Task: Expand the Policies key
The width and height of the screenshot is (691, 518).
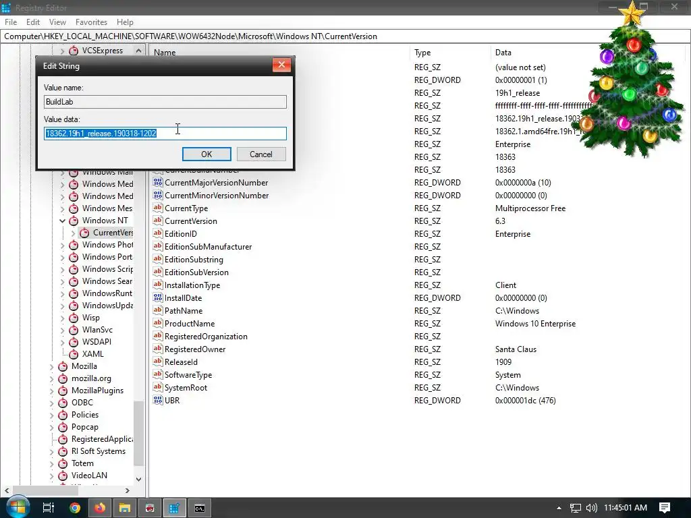Action: pos(51,415)
